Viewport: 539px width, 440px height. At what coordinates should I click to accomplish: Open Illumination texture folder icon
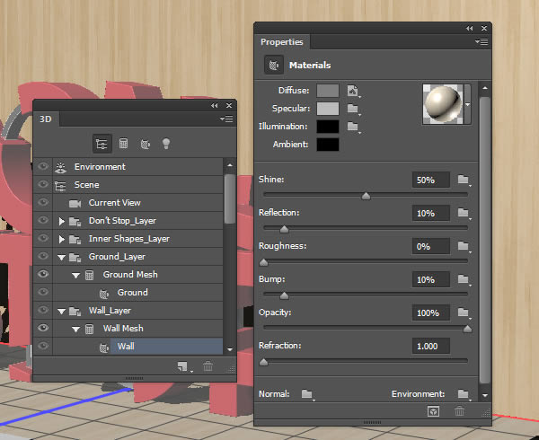[x=353, y=127]
